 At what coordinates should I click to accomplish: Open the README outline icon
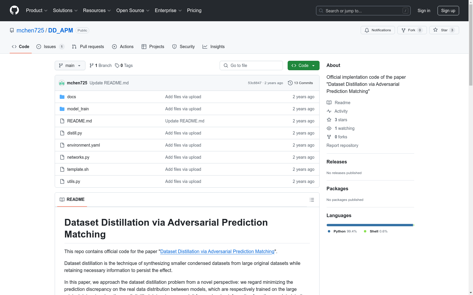click(312, 200)
